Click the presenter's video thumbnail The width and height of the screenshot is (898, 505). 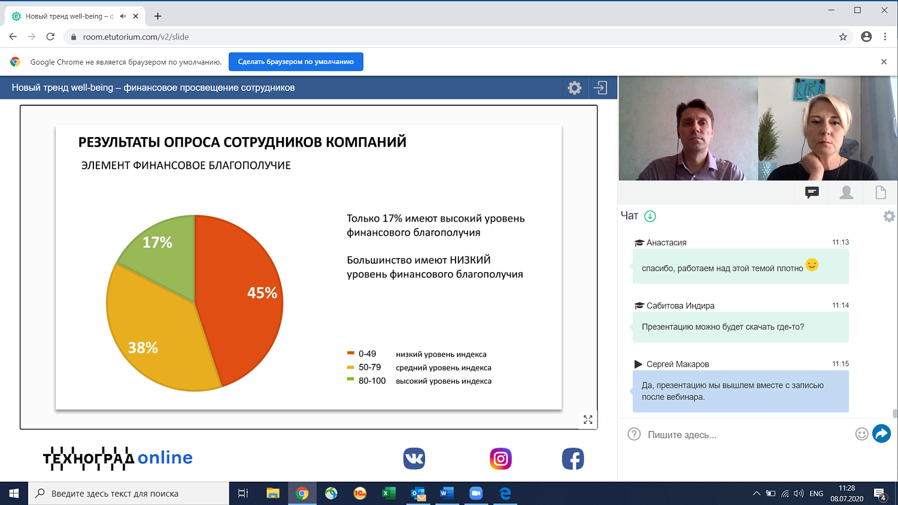[x=688, y=128]
